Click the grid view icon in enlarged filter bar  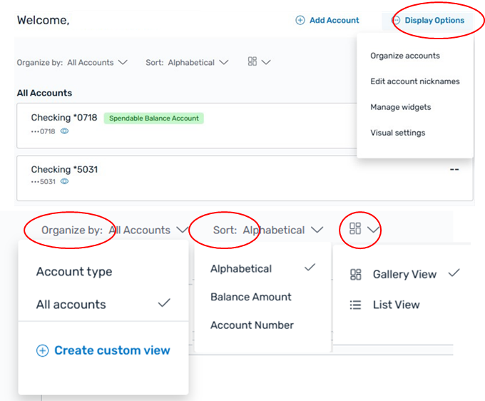point(355,228)
